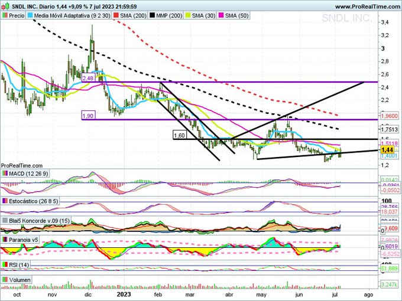Viewport: 402px width, 301px height.
Task: Click the candlestick icon beside SNDL INC. title
Action: (x=5, y=6)
